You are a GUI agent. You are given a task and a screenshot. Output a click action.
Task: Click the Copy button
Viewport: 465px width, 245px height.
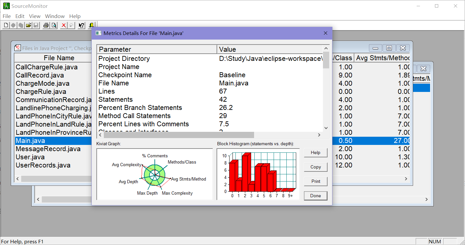[x=315, y=167]
